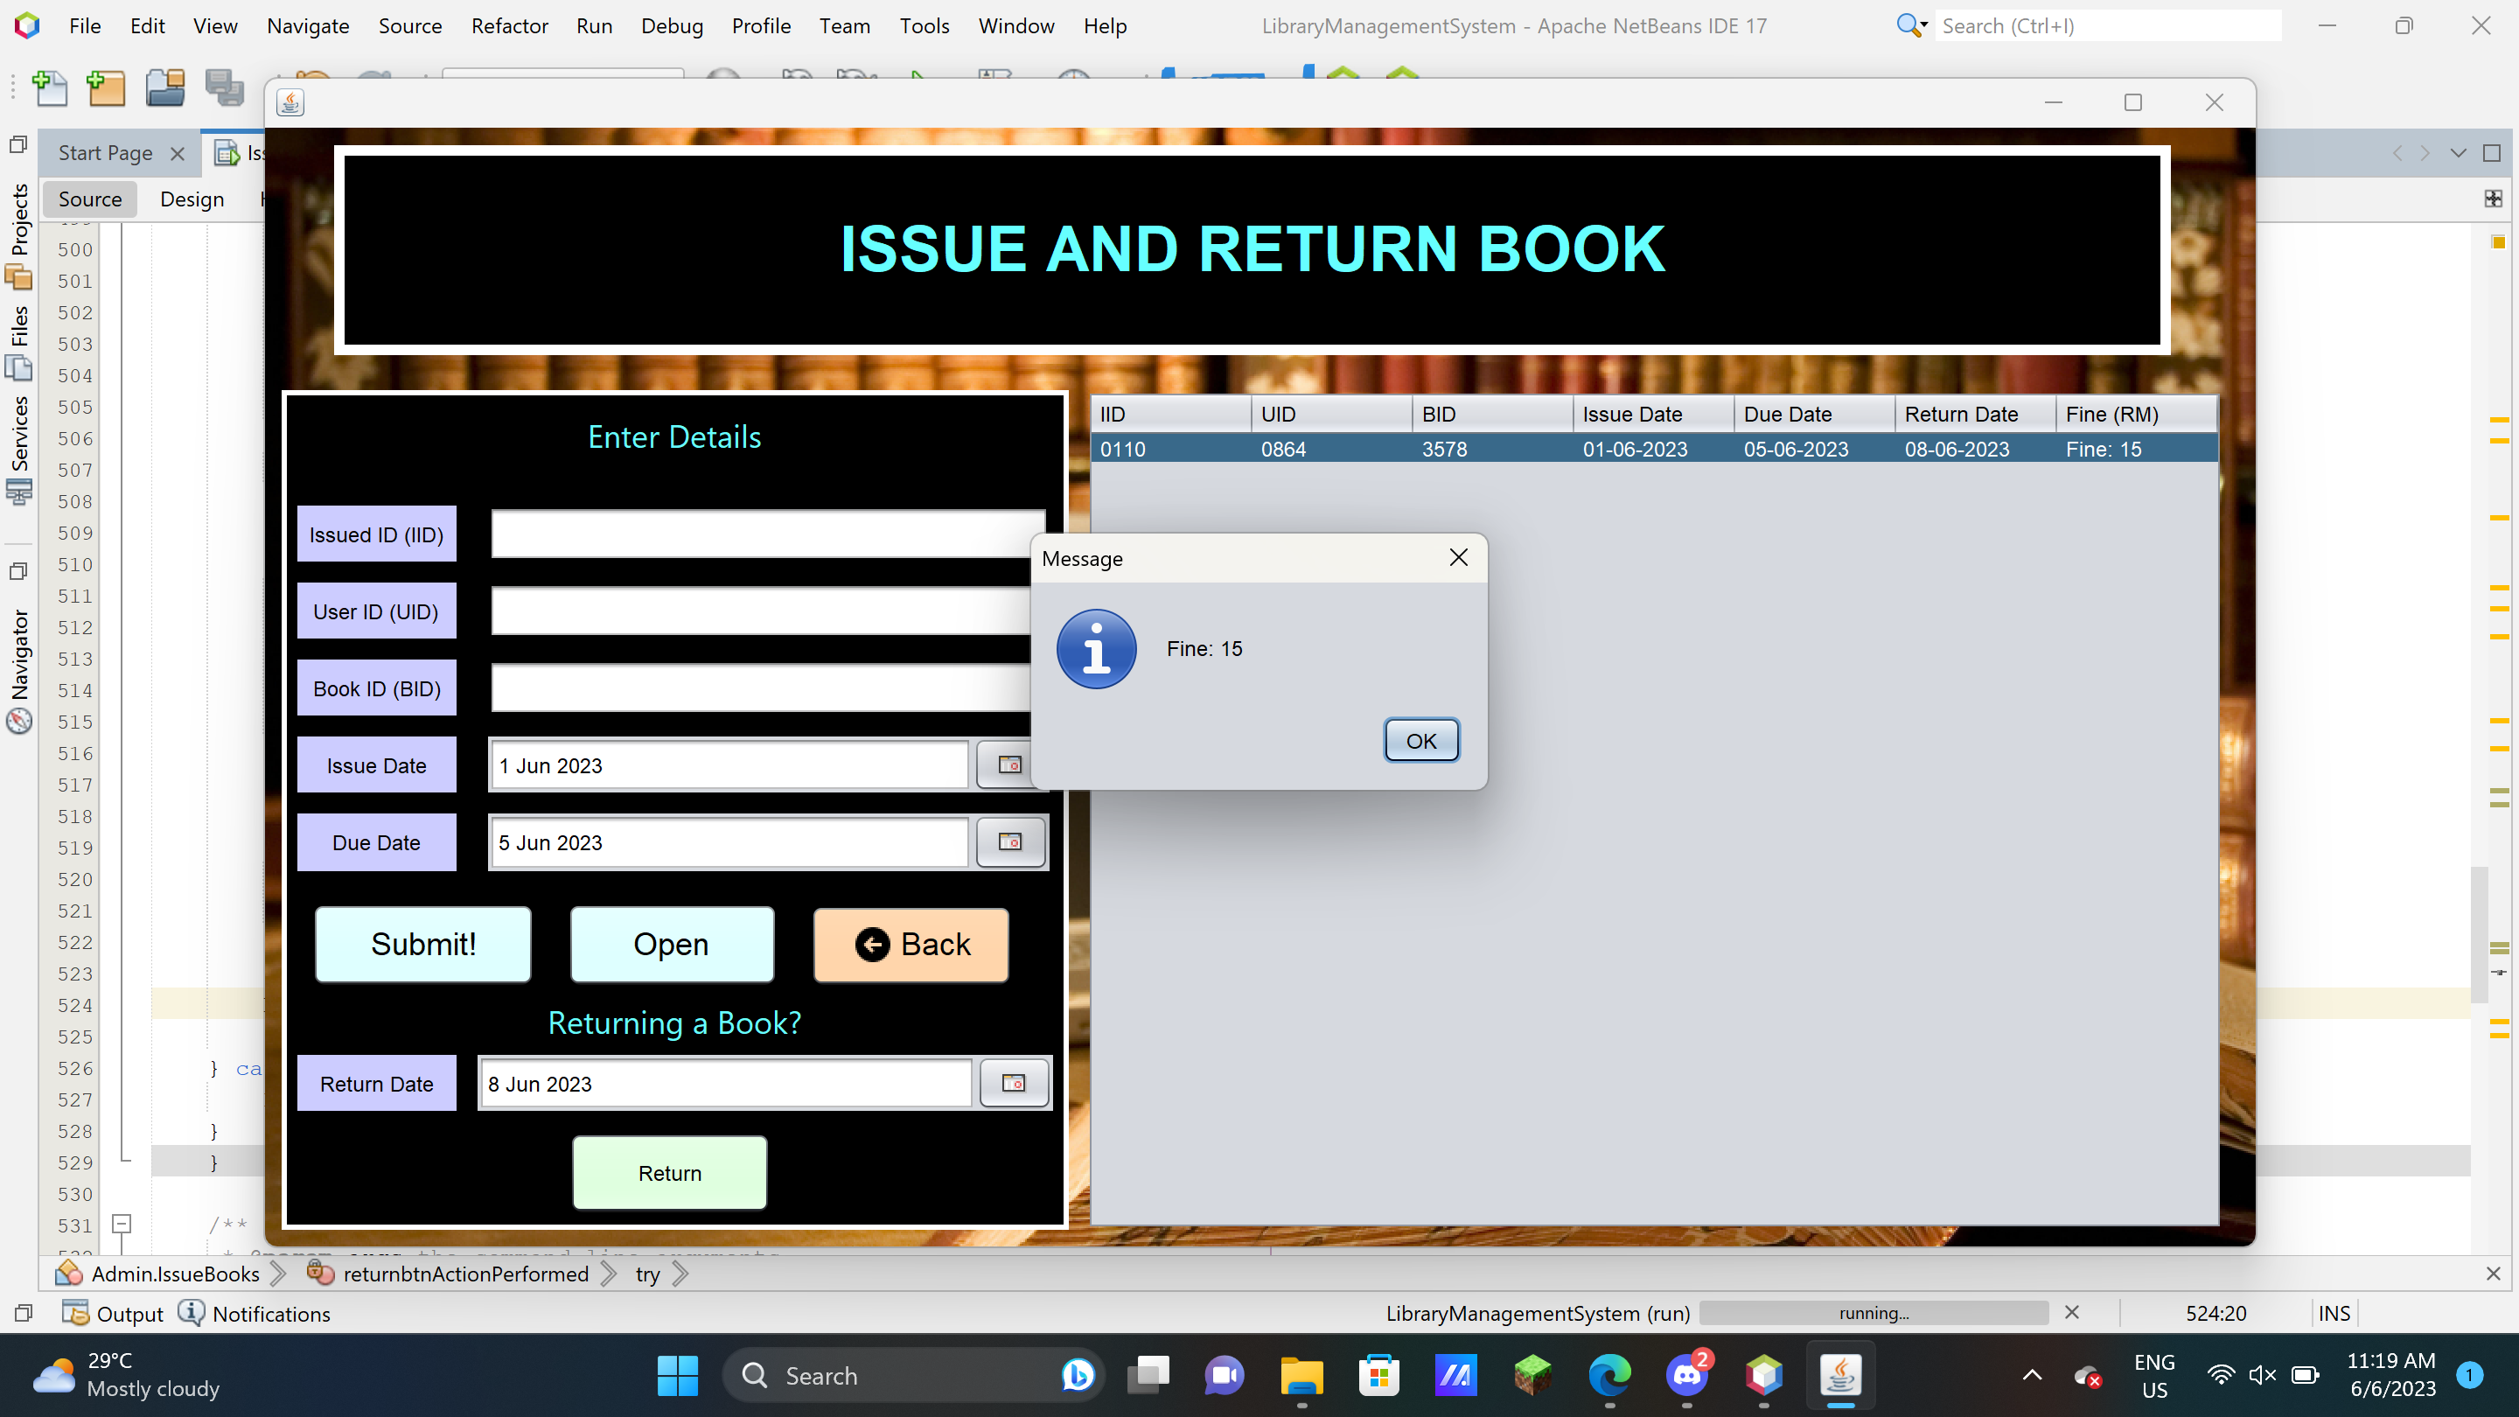
Task: Click the search magnifier icon in NetBeans toolbar
Action: click(x=1908, y=25)
